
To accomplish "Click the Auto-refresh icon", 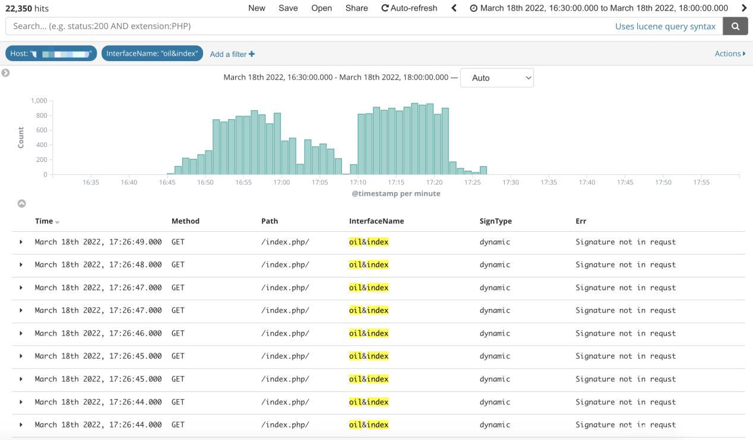I will click(x=385, y=8).
